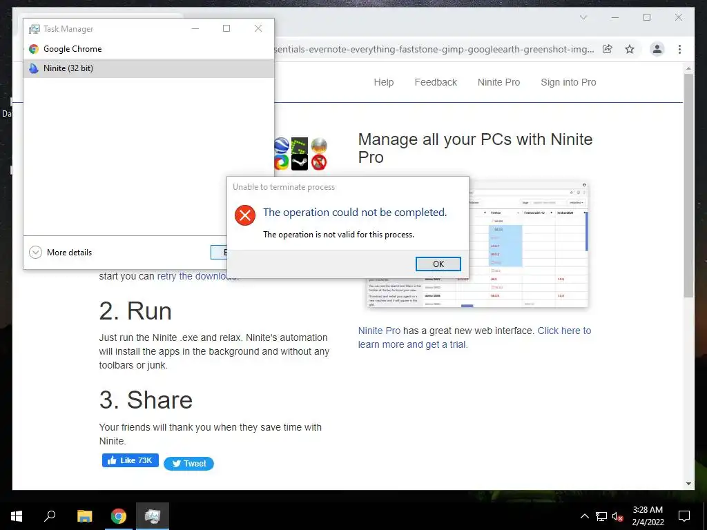Click the Google Chrome icon in Task Manager list
Image resolution: width=707 pixels, height=530 pixels.
pyautogui.click(x=34, y=49)
